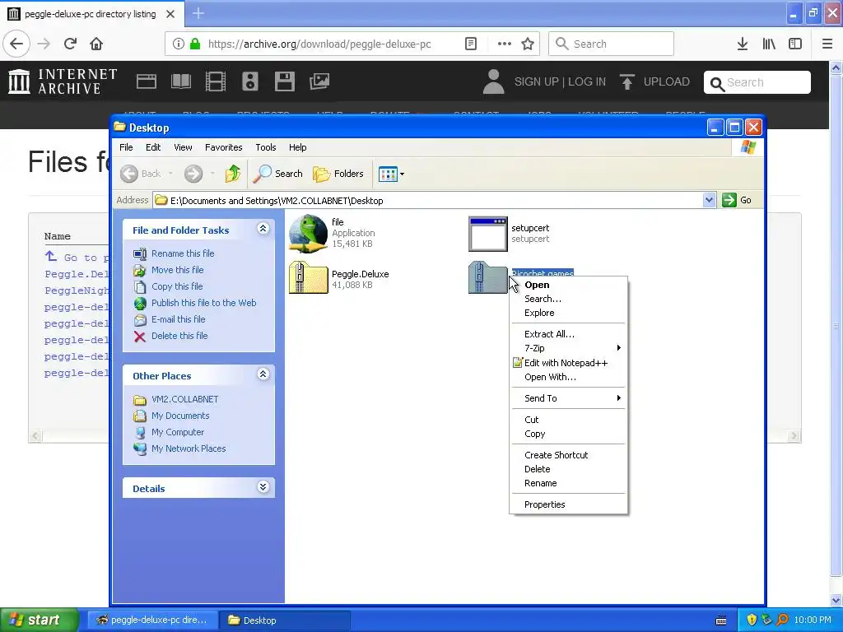The image size is (843, 632).
Task: Choose Edit with Notepad++
Action: tap(568, 363)
